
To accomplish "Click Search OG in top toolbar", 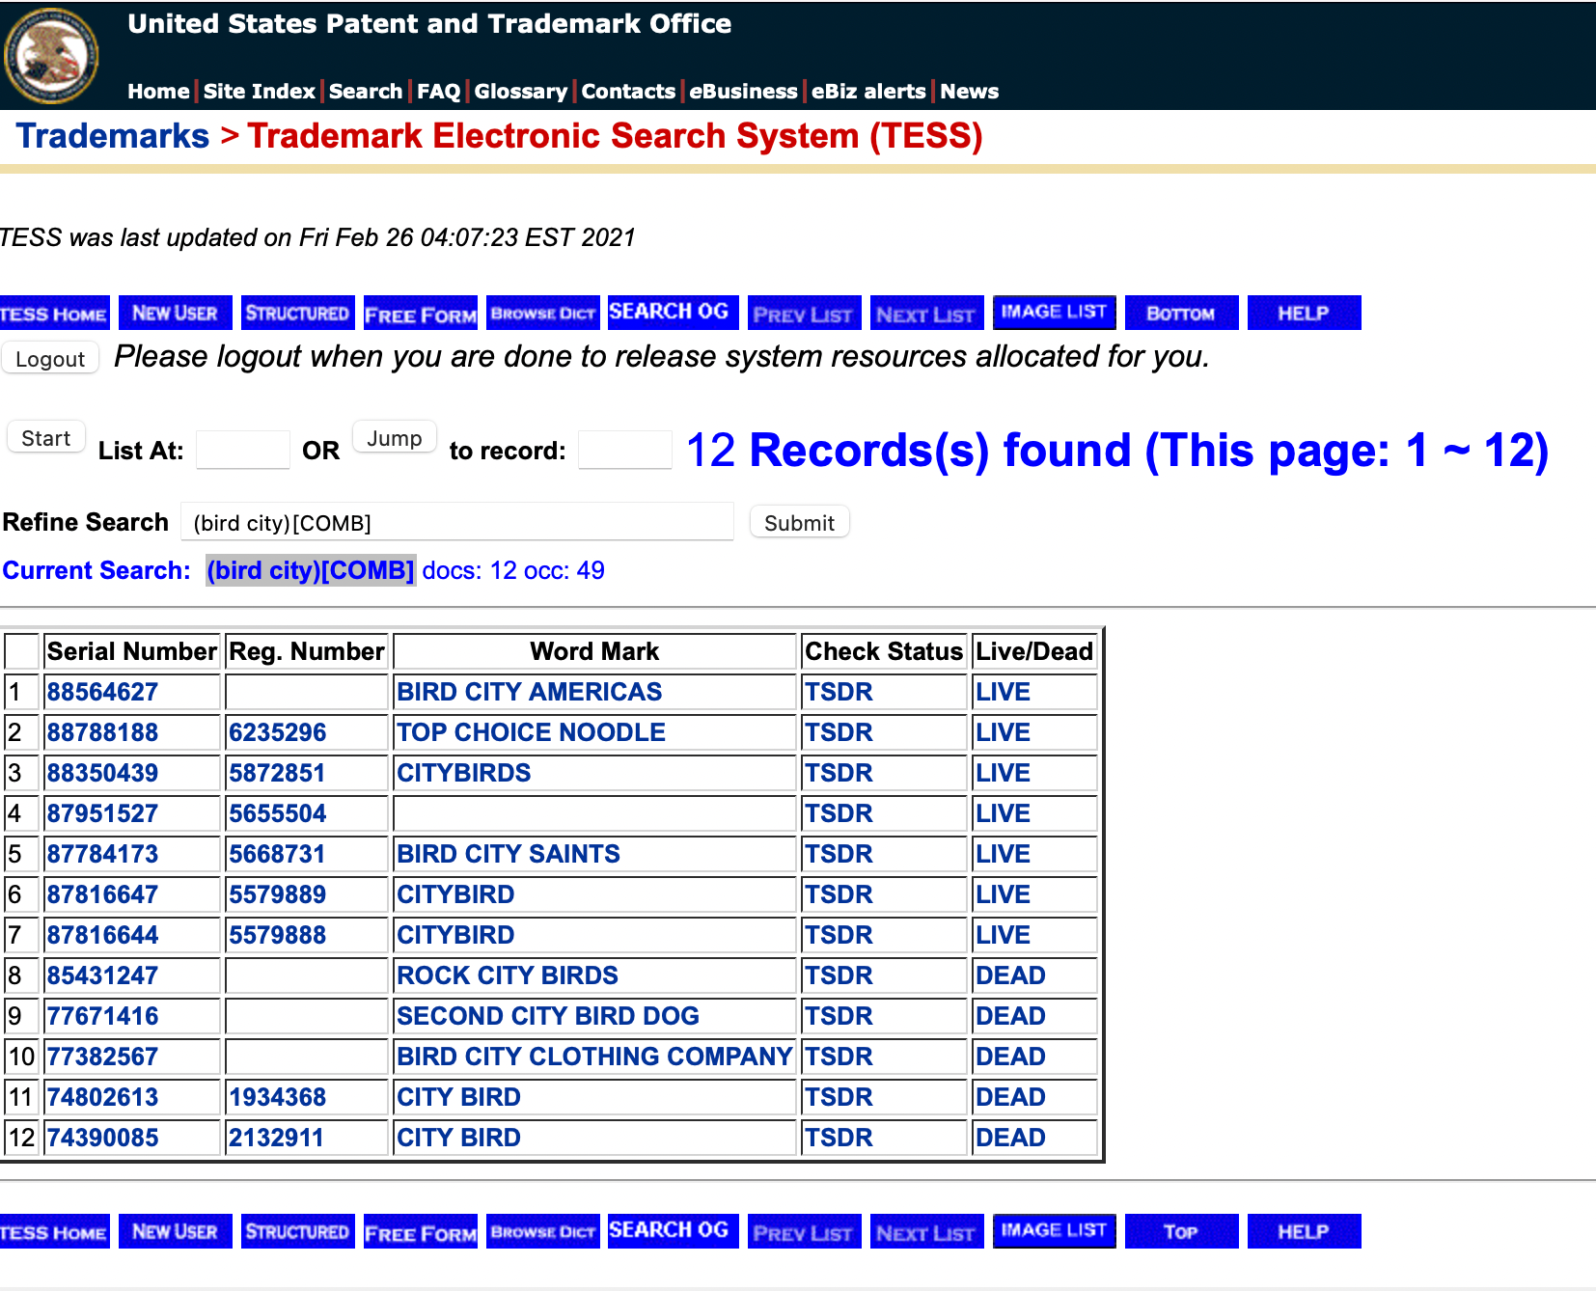I will click(x=673, y=313).
